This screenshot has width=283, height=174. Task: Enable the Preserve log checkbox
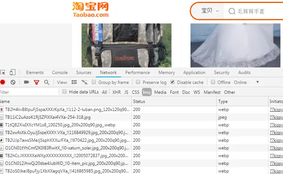tap(138, 82)
